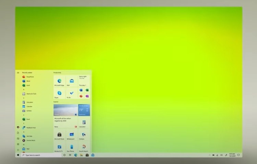Click letter A header in app list

pos(24,90)
